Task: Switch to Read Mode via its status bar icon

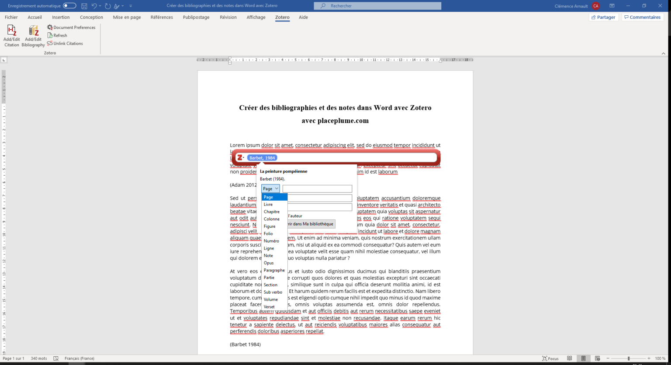Action: (570, 358)
